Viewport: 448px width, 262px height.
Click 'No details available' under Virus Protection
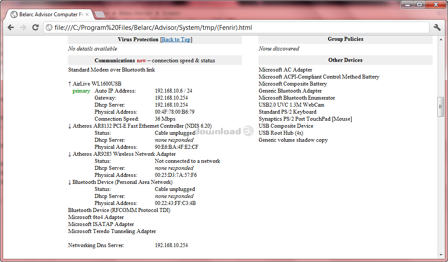click(x=92, y=49)
